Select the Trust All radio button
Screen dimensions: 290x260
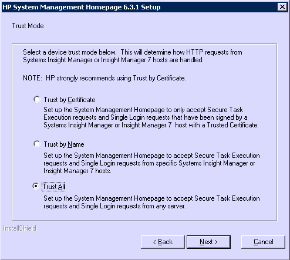[x=36, y=186]
